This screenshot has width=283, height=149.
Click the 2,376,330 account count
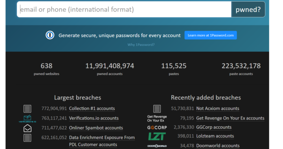pos(184,127)
